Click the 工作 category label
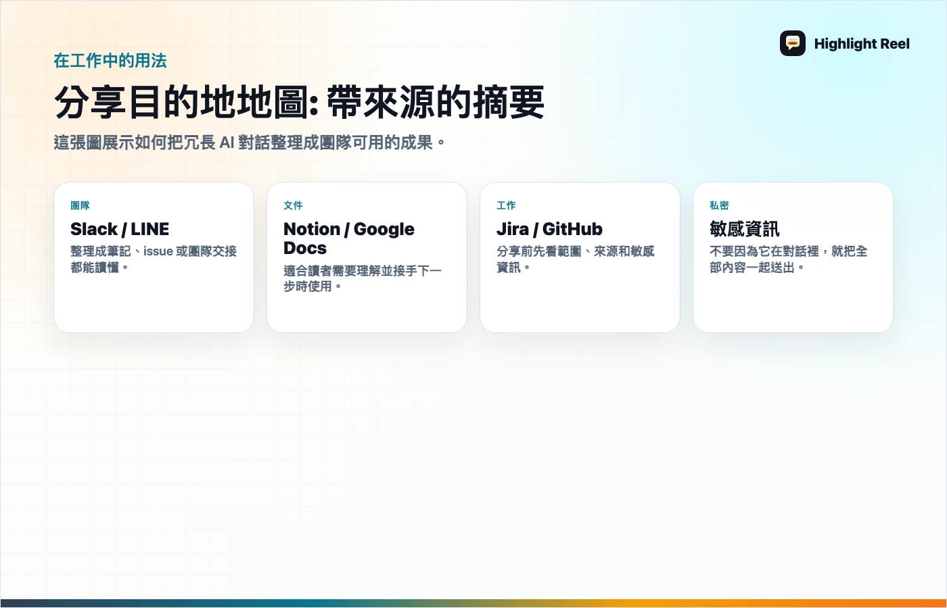This screenshot has height=608, width=947. pos(506,205)
